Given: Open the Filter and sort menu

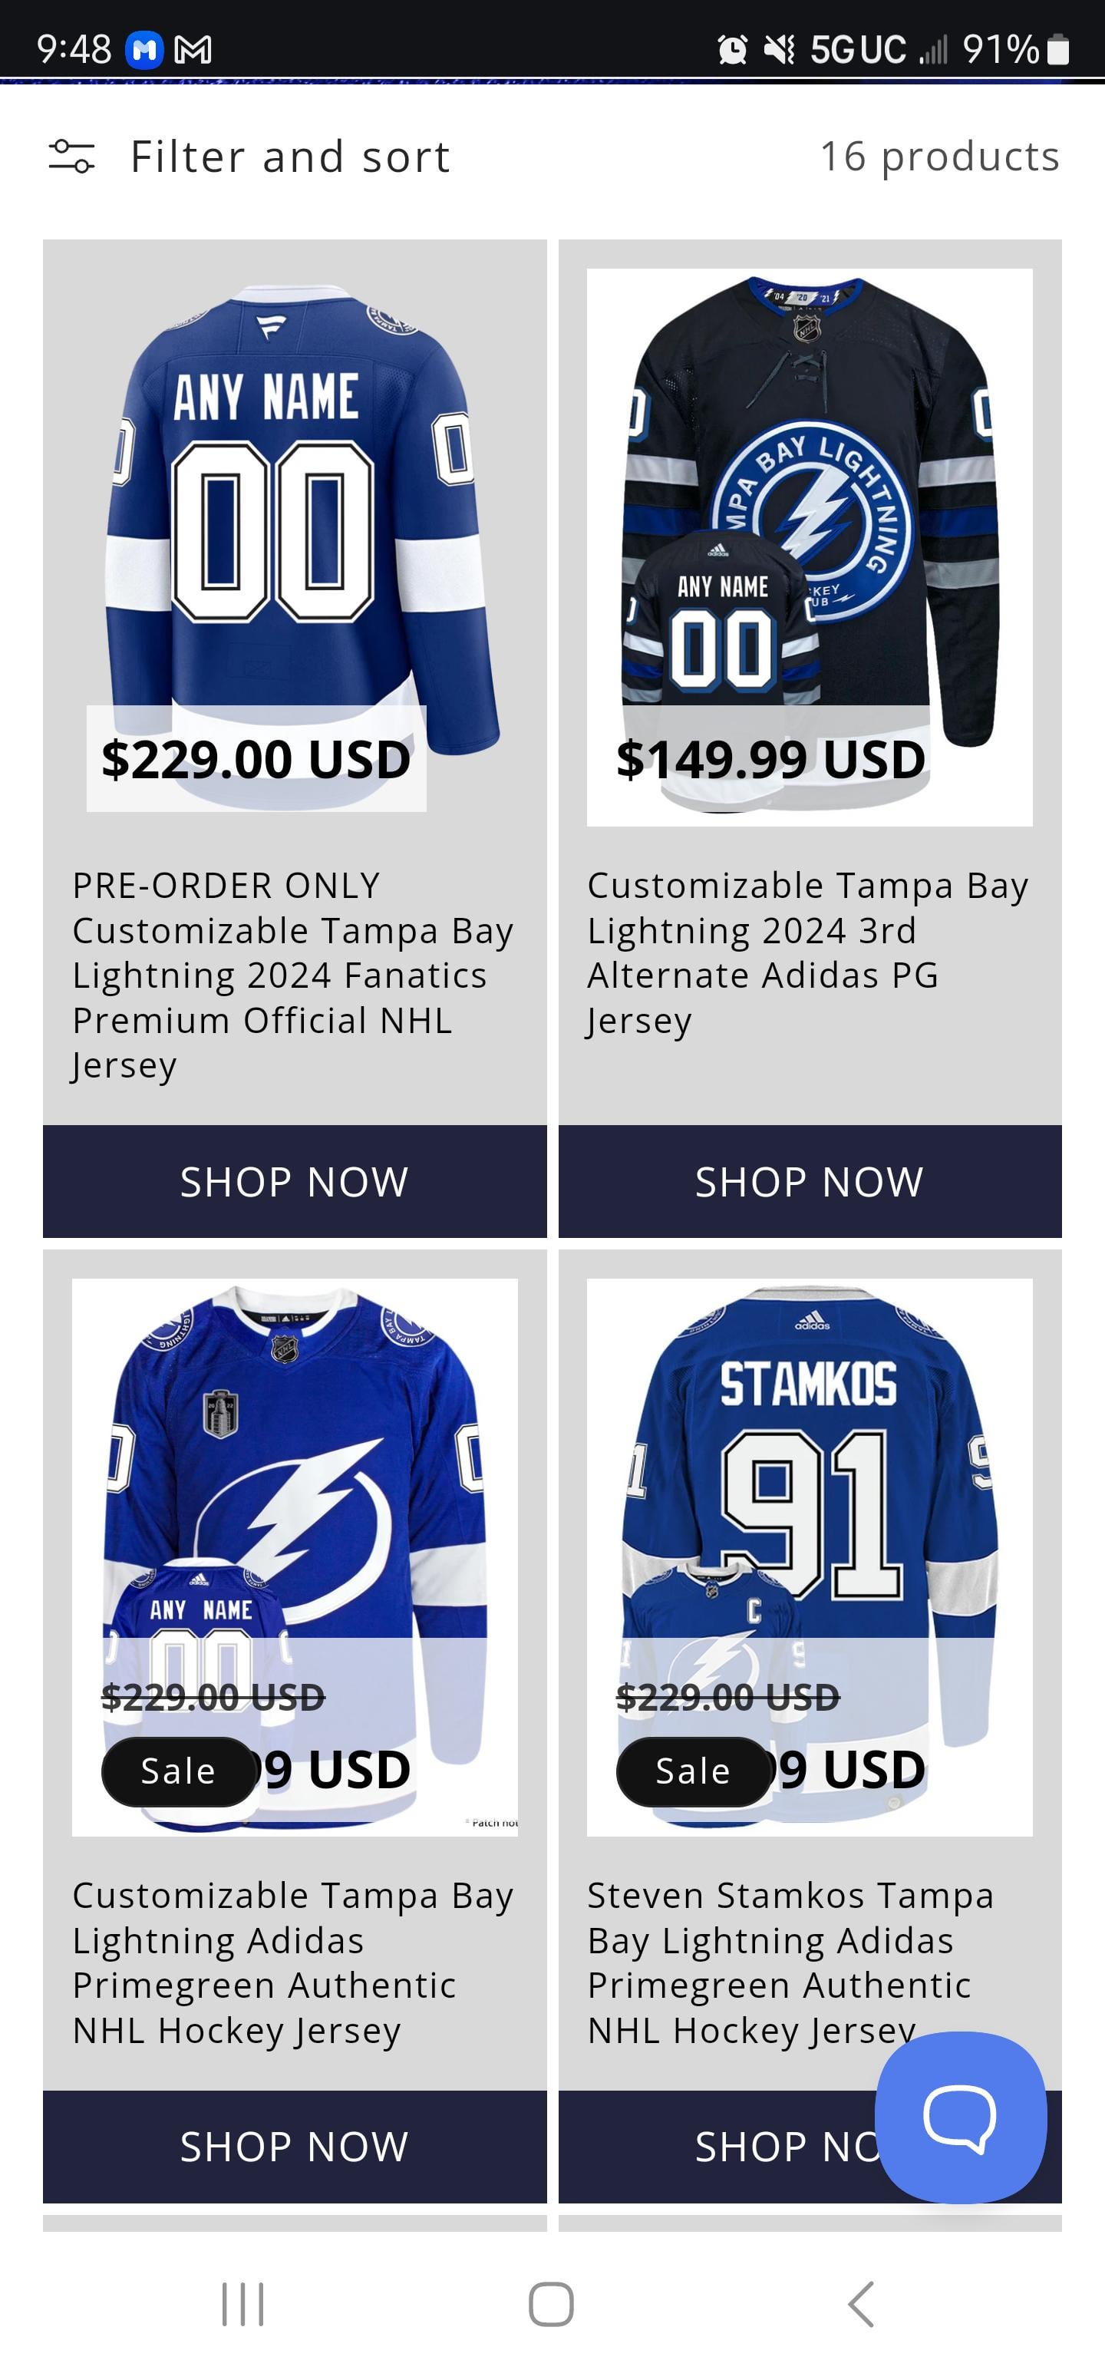Looking at the screenshot, I should pyautogui.click(x=290, y=157).
